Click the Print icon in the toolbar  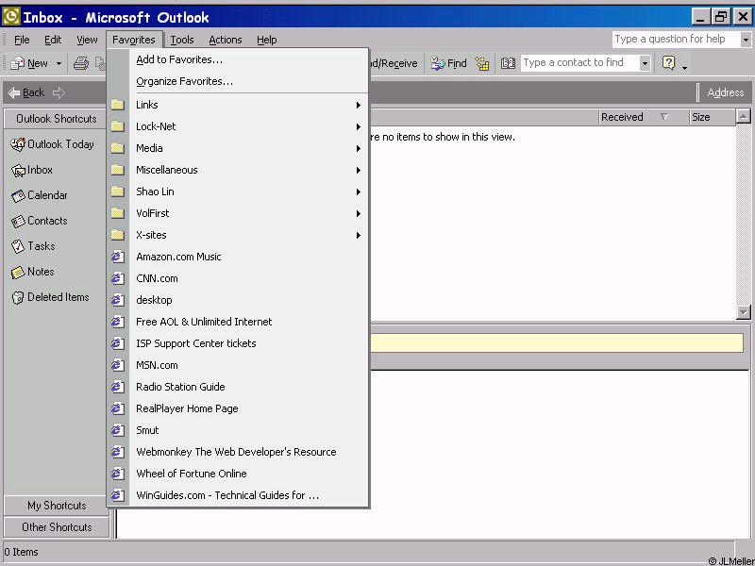(81, 63)
